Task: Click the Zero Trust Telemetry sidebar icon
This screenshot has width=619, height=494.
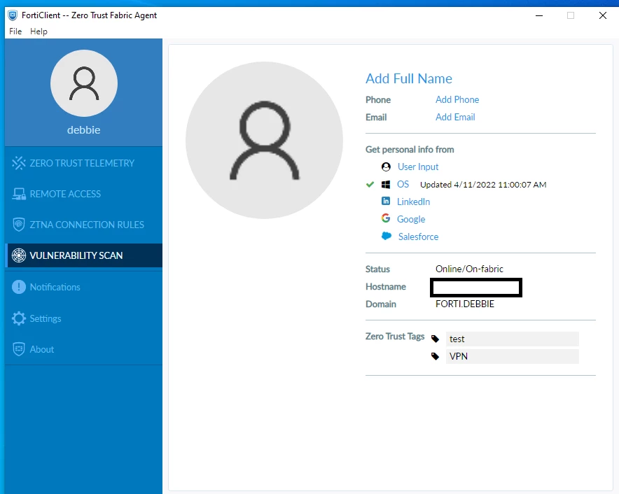Action: [18, 163]
